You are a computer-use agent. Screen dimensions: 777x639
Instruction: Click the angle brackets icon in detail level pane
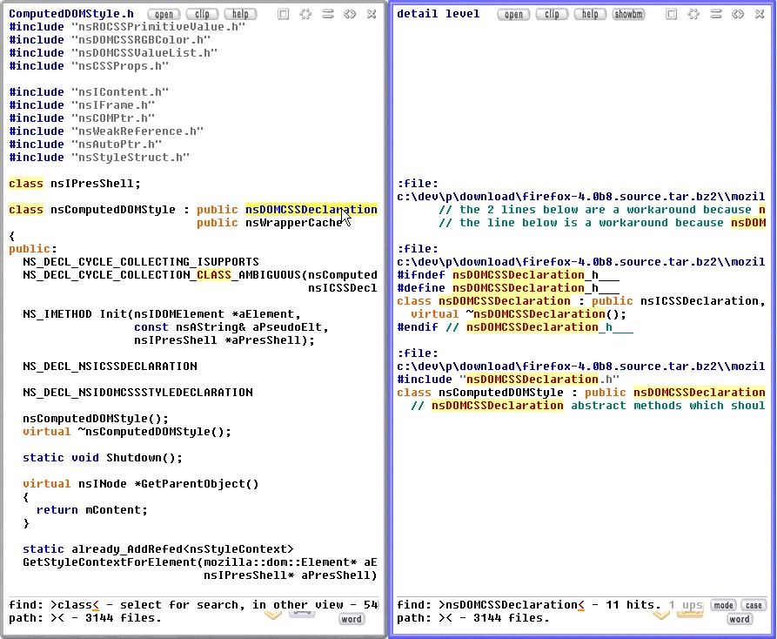pyautogui.click(x=738, y=14)
